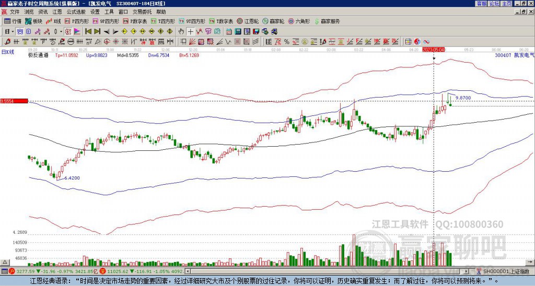535x286 pixels.
Task: Open the calculator icon
Action: (238, 32)
